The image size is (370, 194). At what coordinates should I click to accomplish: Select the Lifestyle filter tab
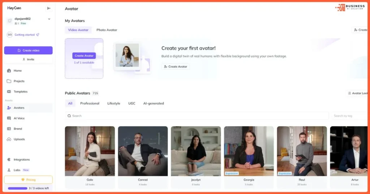point(114,103)
